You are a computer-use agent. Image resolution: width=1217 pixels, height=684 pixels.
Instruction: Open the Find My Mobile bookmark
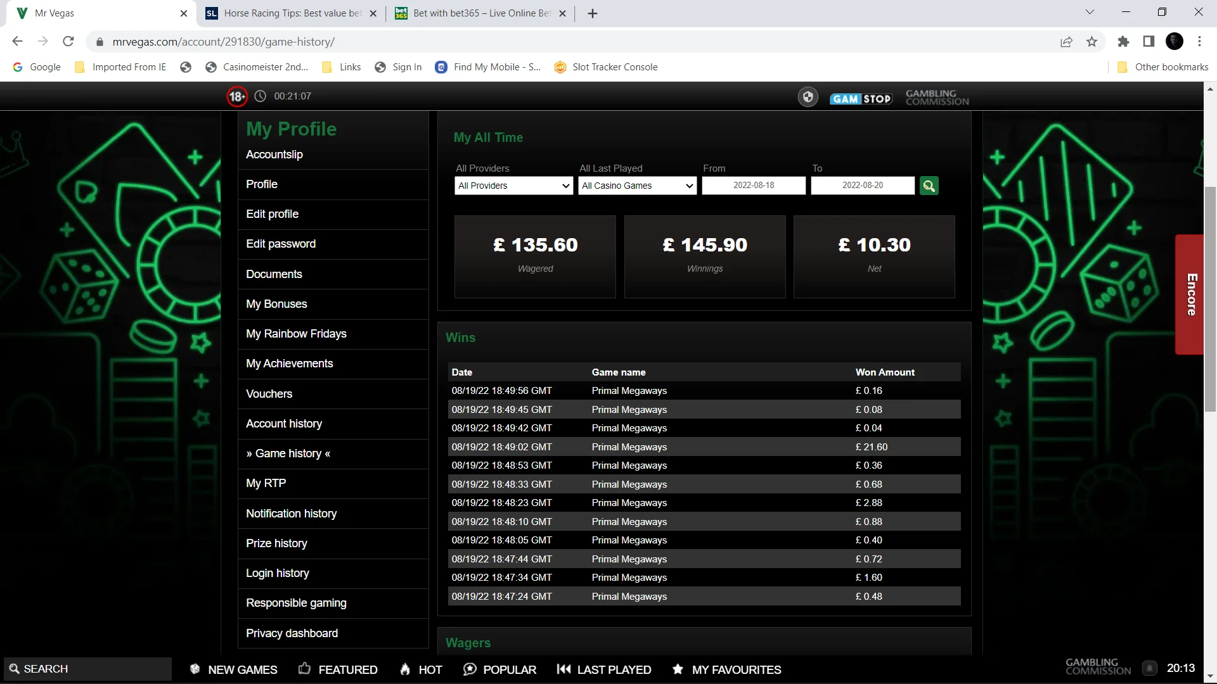[x=488, y=67]
